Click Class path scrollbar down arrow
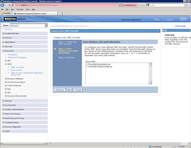This screenshot has height=148, width=191. [150, 83]
